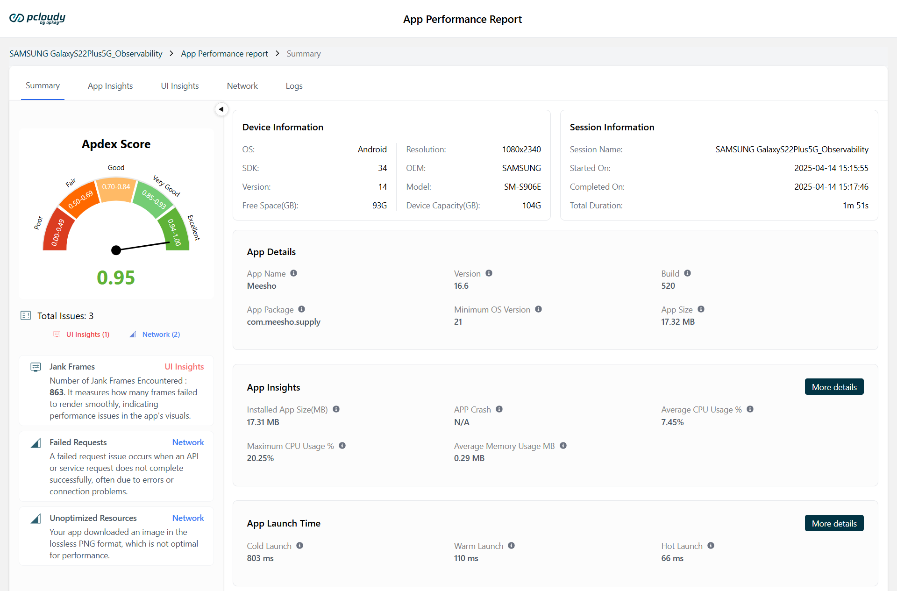Click the Total Issues list icon
This screenshot has height=591, width=897.
[x=26, y=316]
